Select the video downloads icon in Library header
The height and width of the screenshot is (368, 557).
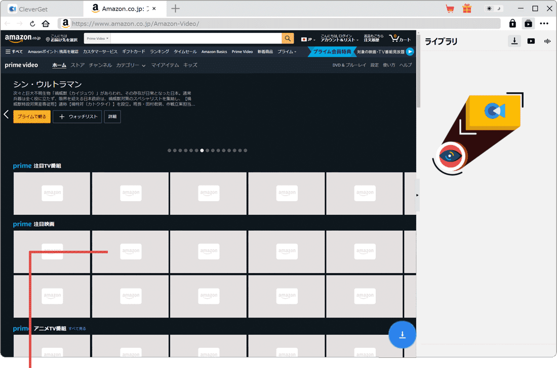point(531,41)
